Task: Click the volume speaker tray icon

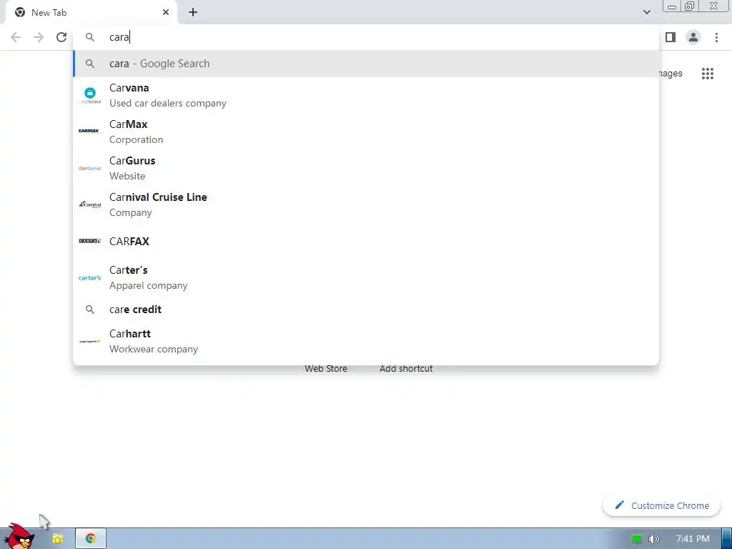Action: [653, 539]
